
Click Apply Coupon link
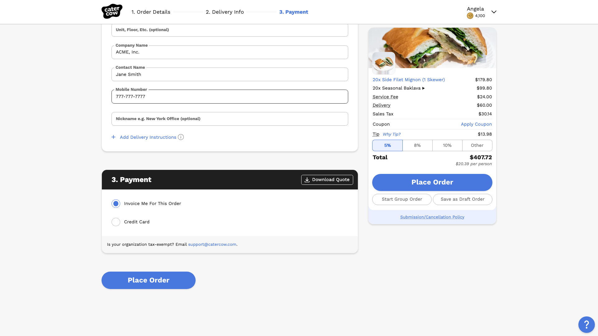tap(477, 124)
